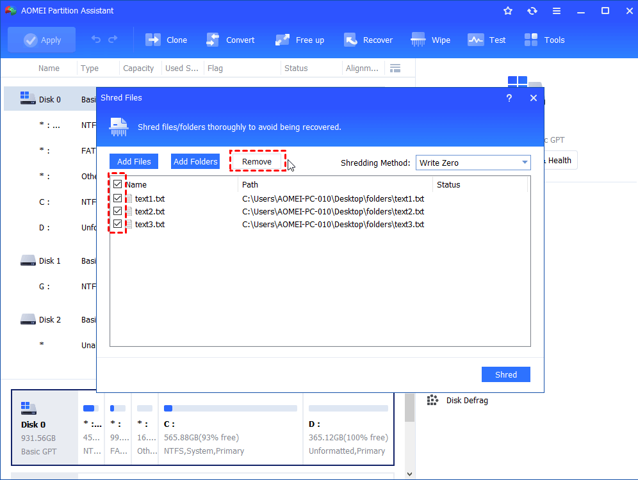
Task: Select Disk 1 row in disk list
Action: click(50, 260)
